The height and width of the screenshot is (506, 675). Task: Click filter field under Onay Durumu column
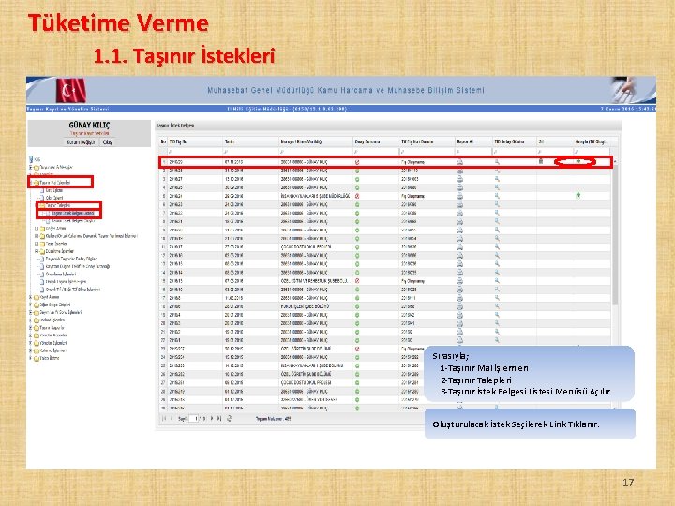pos(376,152)
